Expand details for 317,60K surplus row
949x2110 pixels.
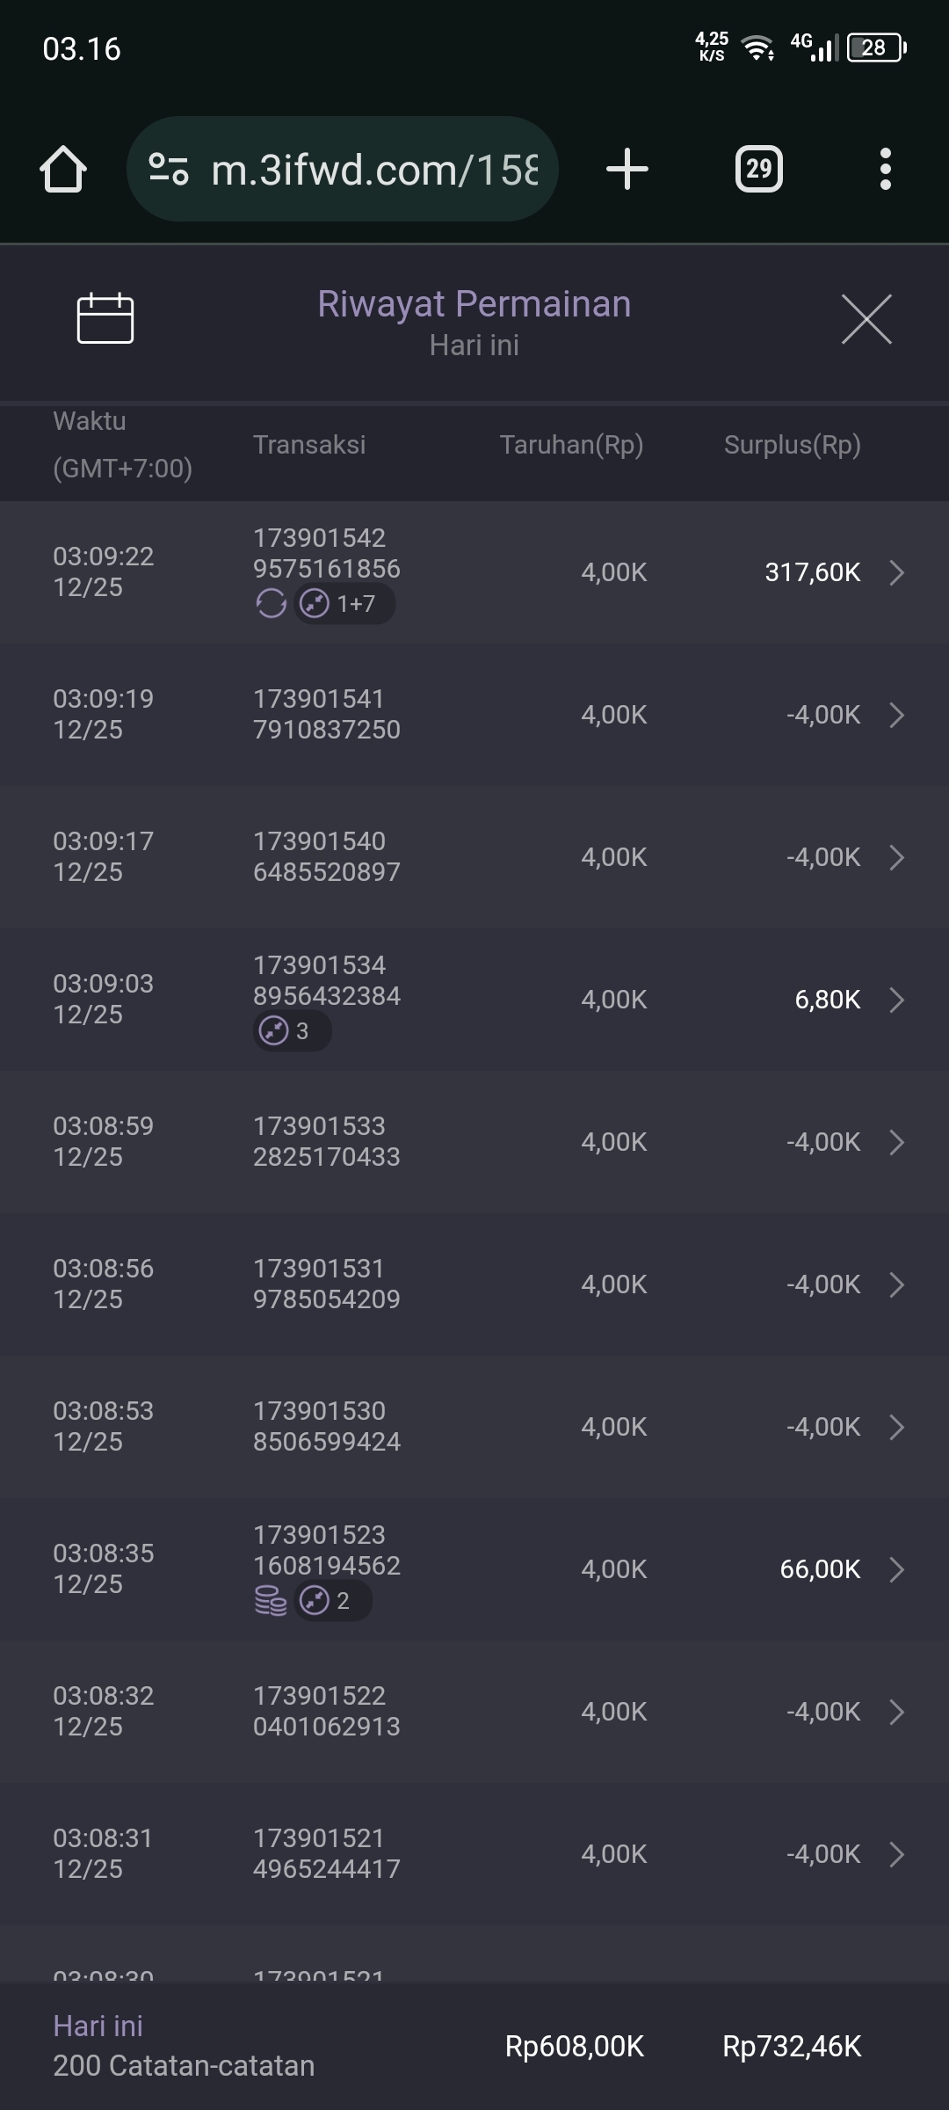pyautogui.click(x=896, y=572)
